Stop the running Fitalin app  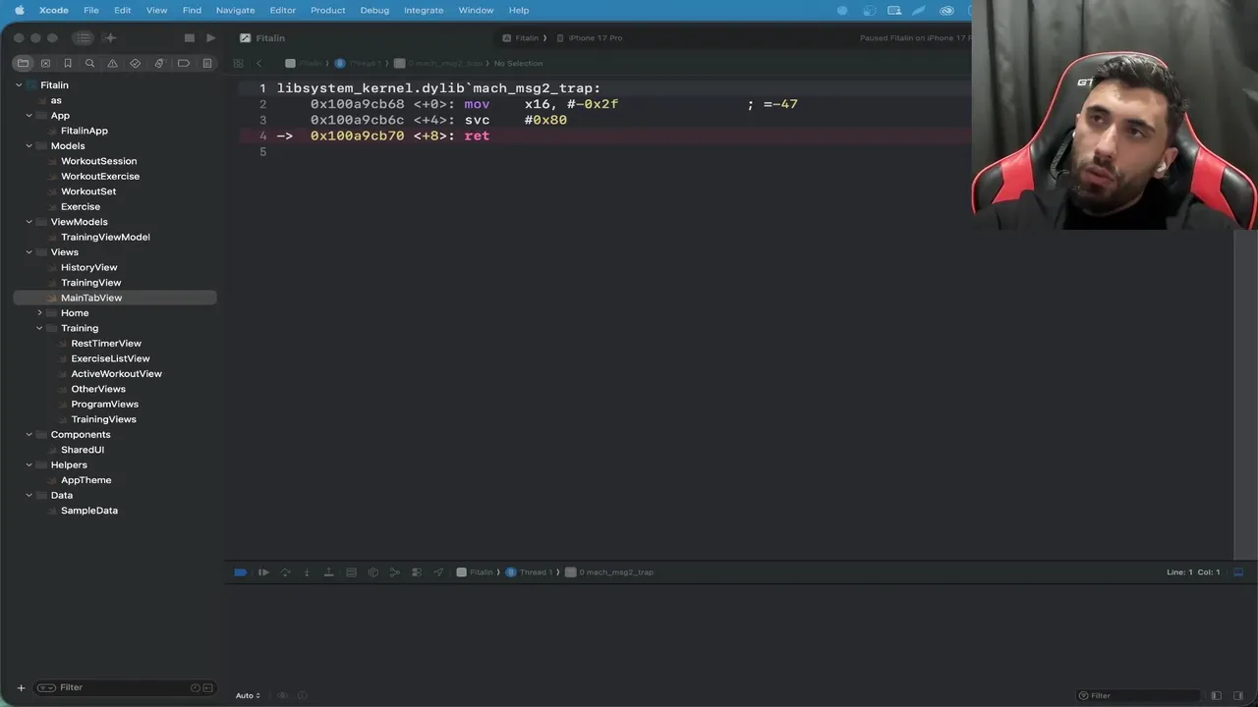[x=190, y=37]
